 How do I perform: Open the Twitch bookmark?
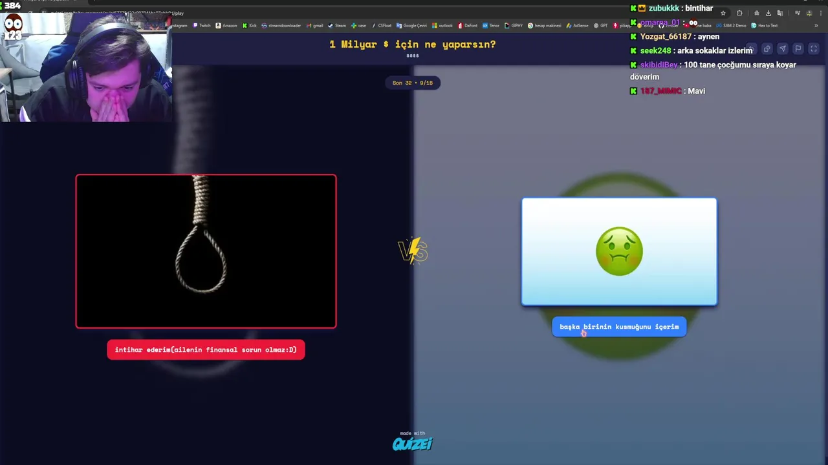click(201, 26)
